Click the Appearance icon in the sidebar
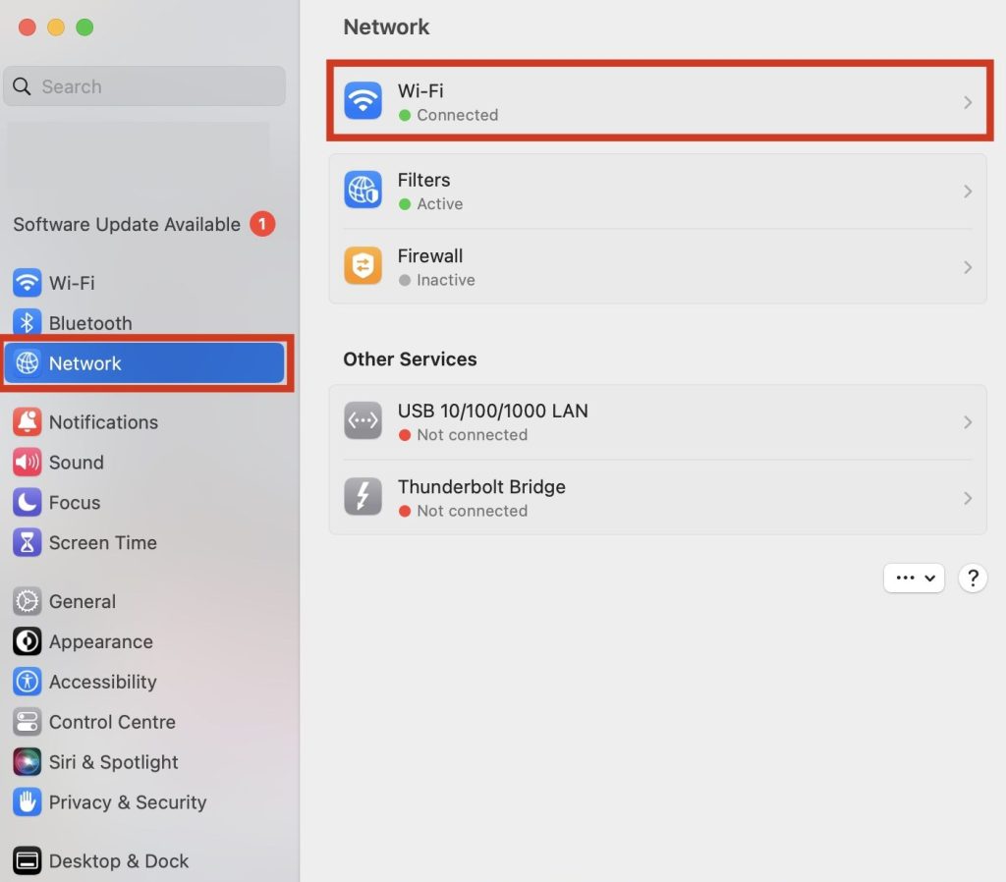The height and width of the screenshot is (882, 1006). pos(27,641)
